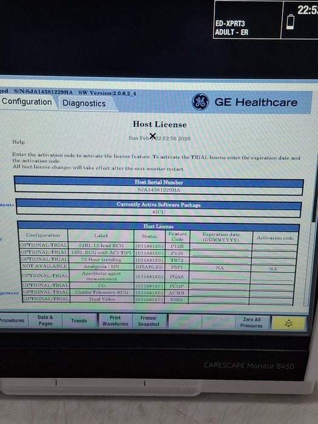Click expiration date field for 12SL ECG with ACI TIPI
Viewport: 318px width, 424px height.
point(220,254)
